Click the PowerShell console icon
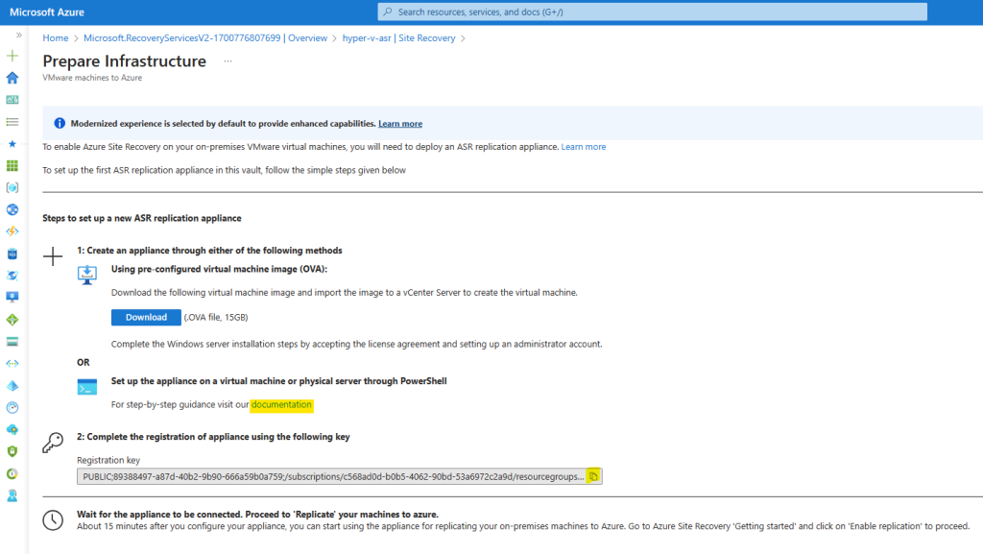Screen dimensions: 983x554 (87, 387)
